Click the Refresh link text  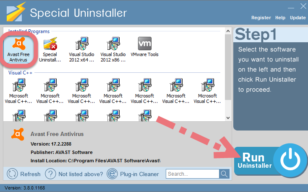tap(30, 174)
